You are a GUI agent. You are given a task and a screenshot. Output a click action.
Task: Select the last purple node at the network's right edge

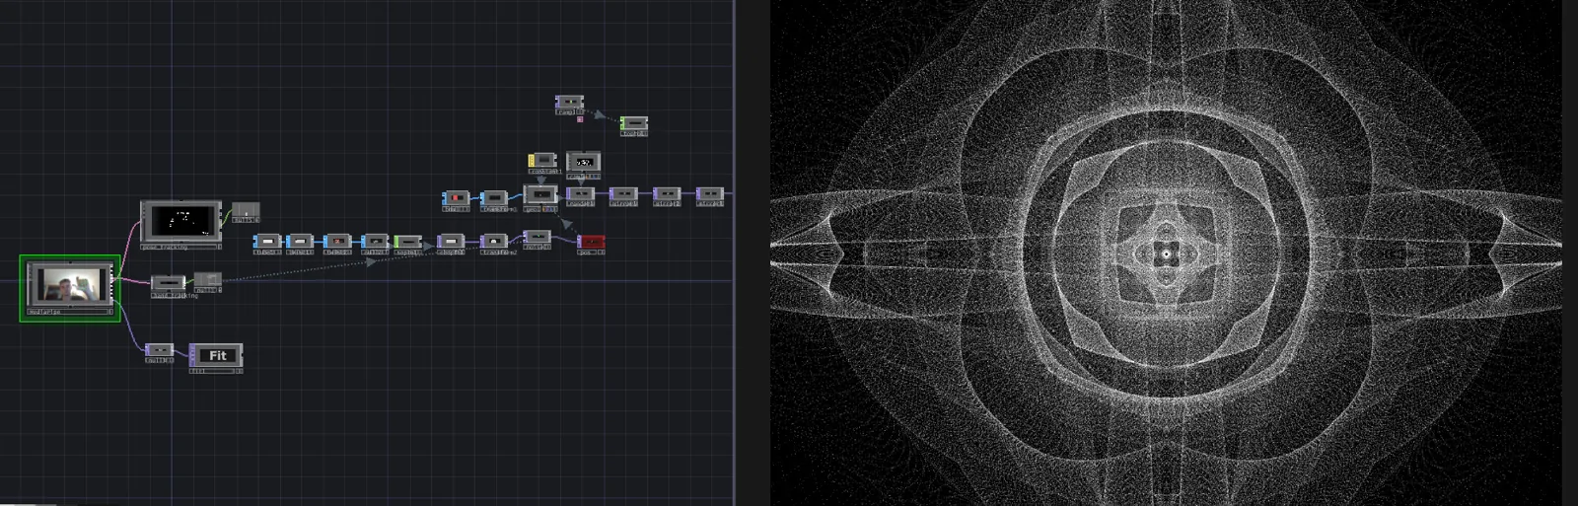710,196
